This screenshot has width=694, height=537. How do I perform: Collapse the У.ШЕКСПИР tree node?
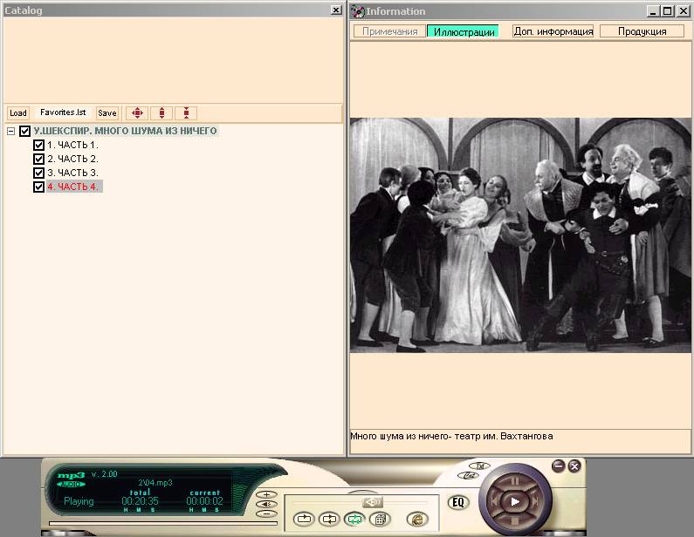click(x=11, y=132)
